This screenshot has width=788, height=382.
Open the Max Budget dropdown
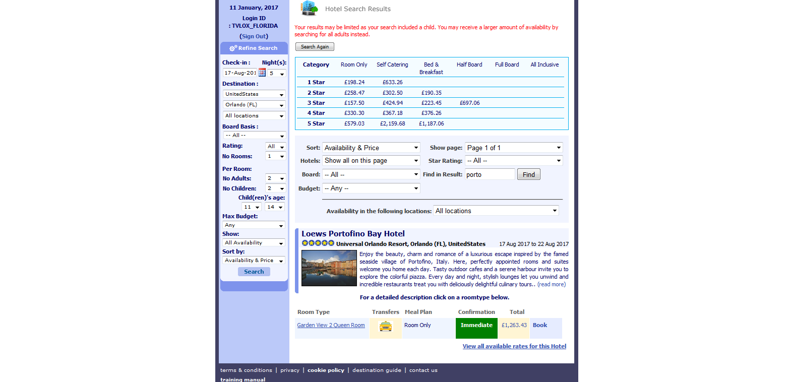tap(254, 225)
